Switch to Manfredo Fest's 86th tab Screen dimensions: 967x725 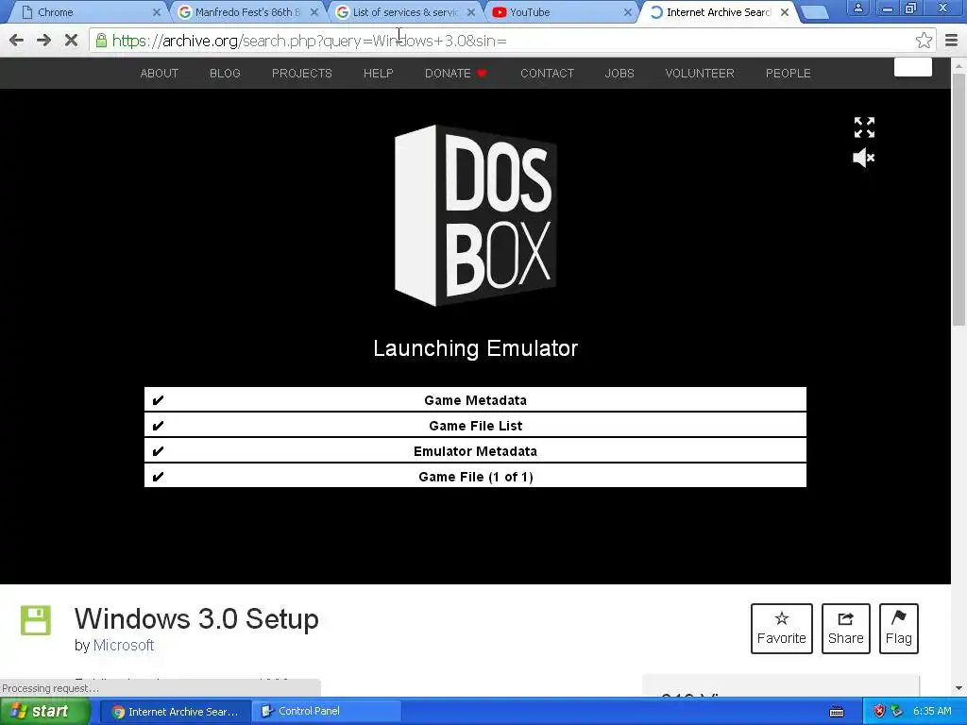(x=246, y=12)
